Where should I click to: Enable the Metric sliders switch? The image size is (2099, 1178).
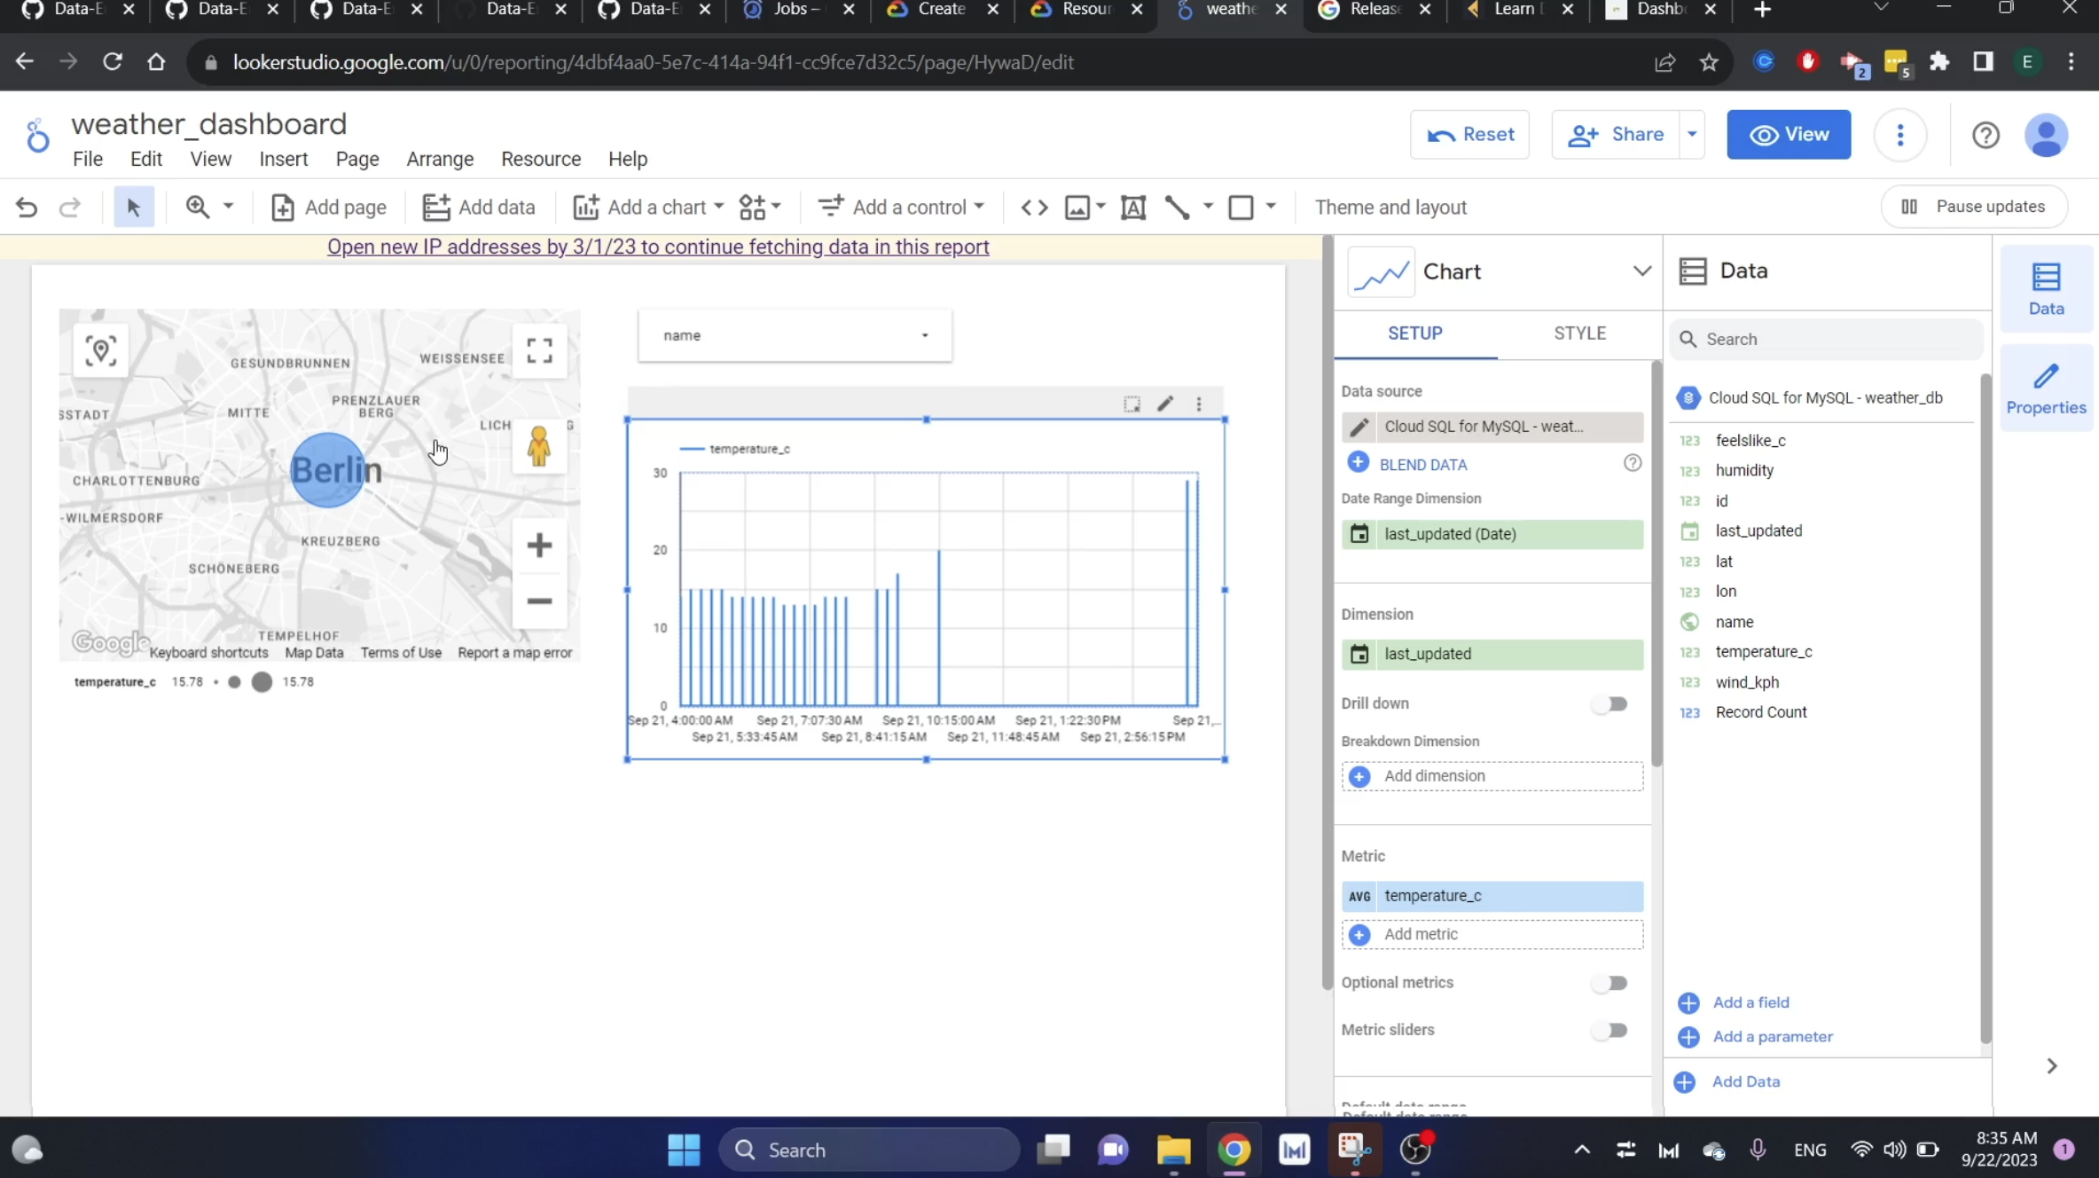pyautogui.click(x=1609, y=1030)
